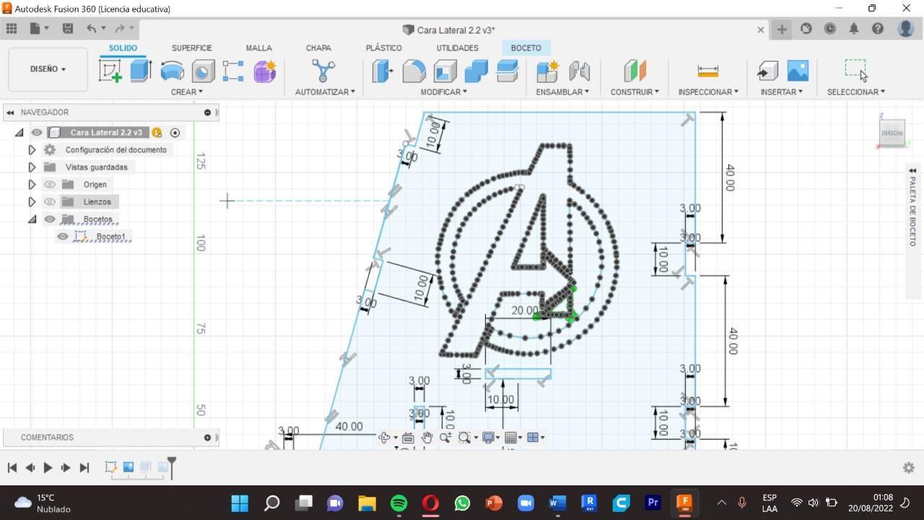Select the Fillet tool

[414, 71]
